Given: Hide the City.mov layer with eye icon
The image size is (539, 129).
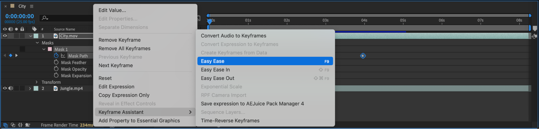Looking at the screenshot, I should [5, 36].
